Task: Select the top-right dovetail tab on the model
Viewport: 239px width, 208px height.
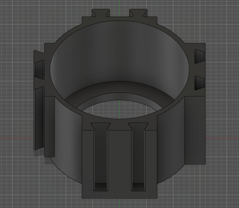Action: coord(138,13)
